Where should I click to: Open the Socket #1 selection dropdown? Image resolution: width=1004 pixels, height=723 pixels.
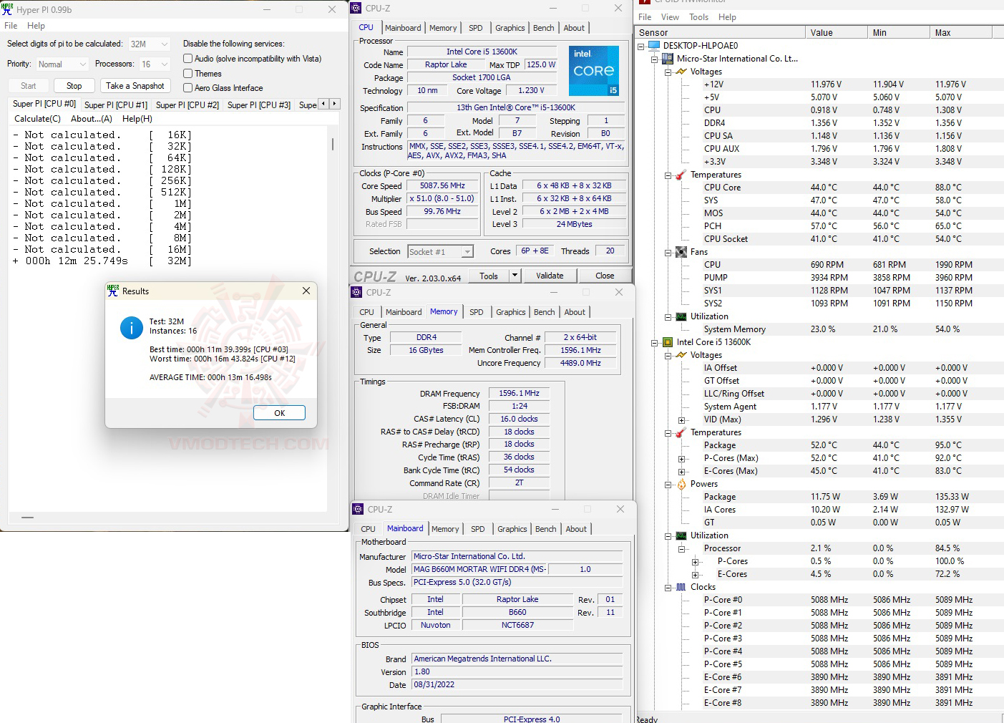(x=441, y=251)
